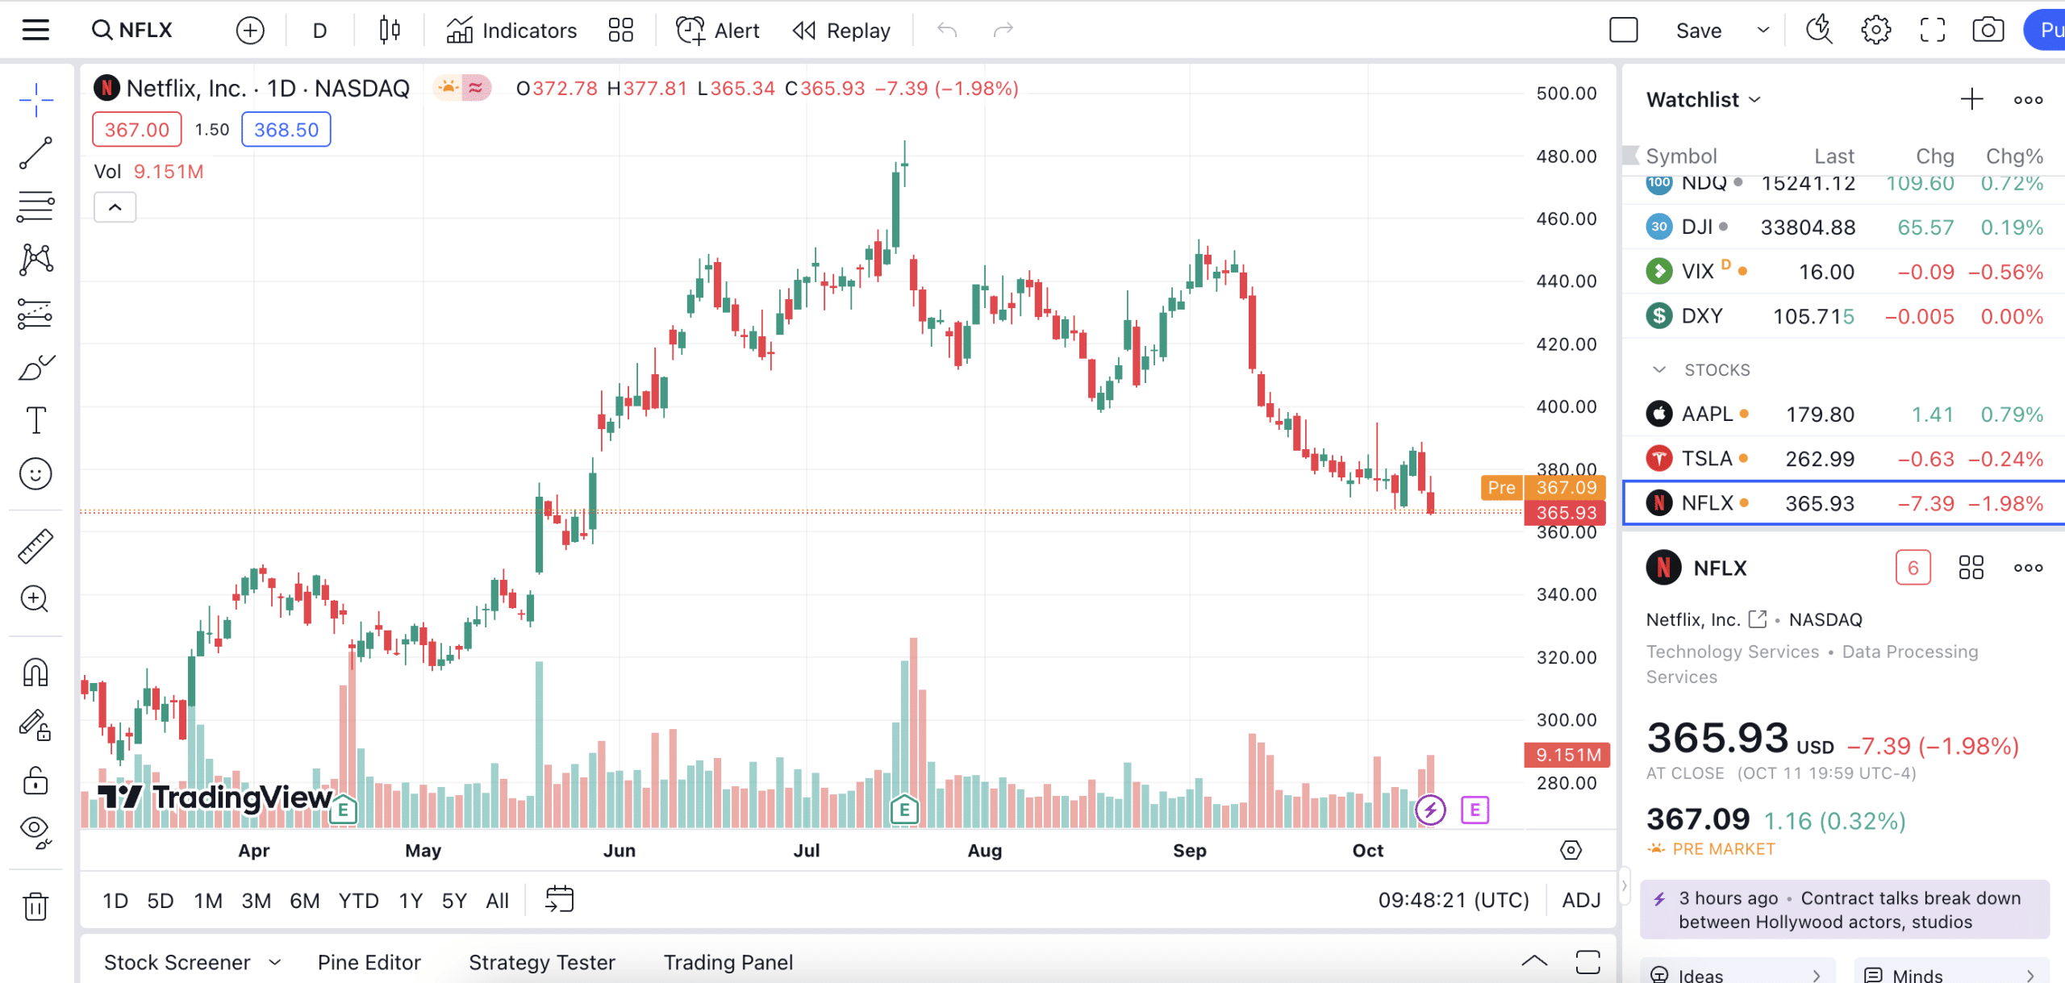Viewport: 2065px width, 983px height.
Task: Set the time range to 1M
Action: click(208, 900)
